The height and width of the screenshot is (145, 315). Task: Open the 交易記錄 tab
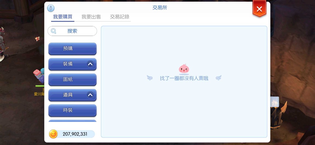pyautogui.click(x=119, y=17)
